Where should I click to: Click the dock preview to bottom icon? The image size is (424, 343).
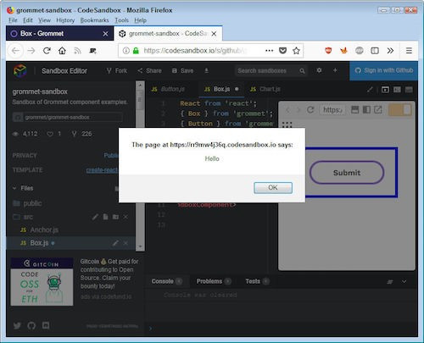(x=354, y=110)
